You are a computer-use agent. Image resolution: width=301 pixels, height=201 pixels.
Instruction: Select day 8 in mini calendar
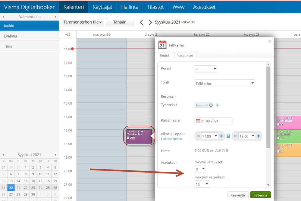26,174
